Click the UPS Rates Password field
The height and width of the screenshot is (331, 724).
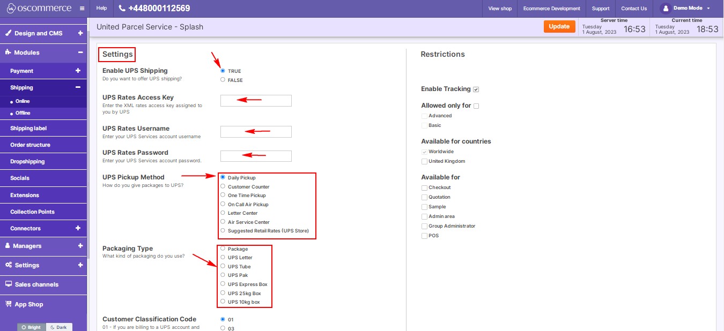point(256,156)
